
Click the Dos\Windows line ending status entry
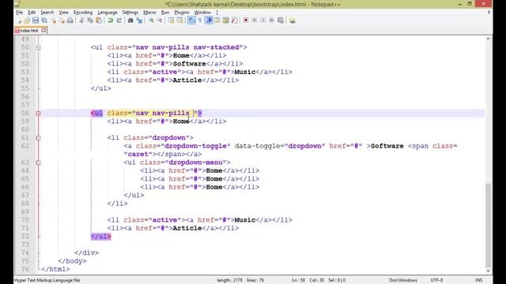(403, 280)
